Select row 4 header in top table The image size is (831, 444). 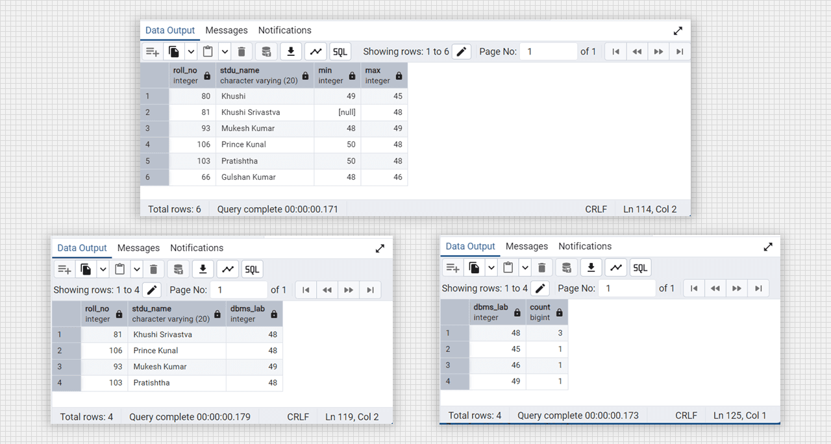click(x=155, y=145)
